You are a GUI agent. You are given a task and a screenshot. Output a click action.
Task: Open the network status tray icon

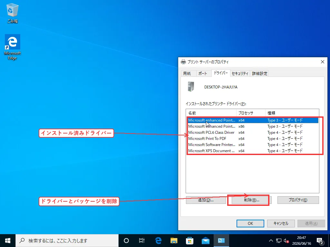point(279,241)
